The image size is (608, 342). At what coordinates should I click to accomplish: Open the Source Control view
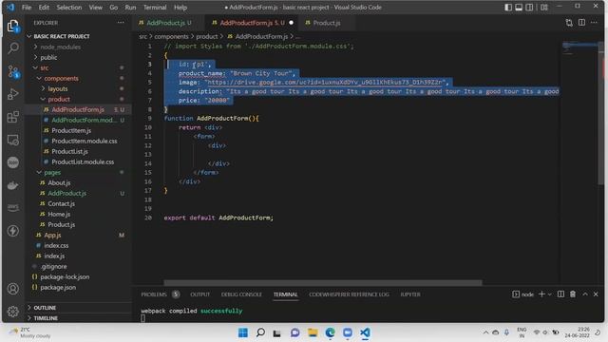[x=12, y=71]
